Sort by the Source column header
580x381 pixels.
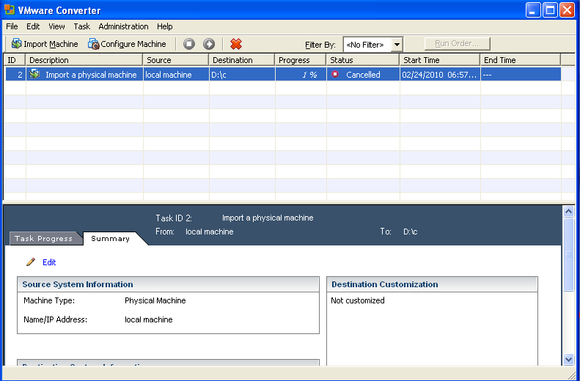coord(176,60)
